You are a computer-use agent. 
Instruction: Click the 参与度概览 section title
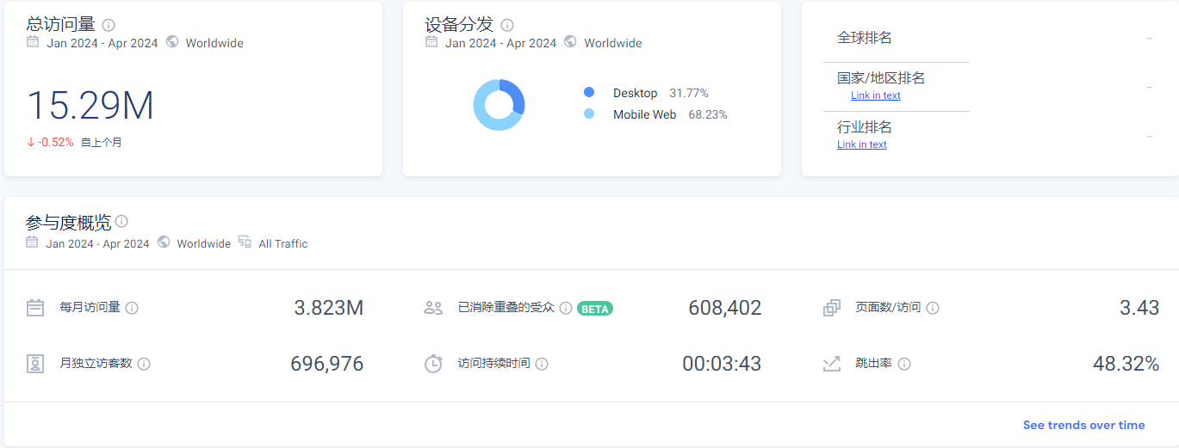(x=69, y=223)
